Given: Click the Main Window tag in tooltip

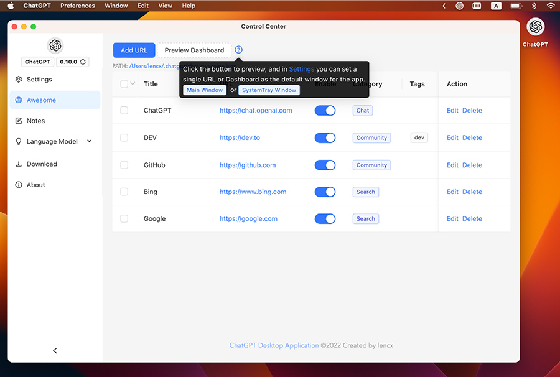Looking at the screenshot, I should [x=205, y=90].
